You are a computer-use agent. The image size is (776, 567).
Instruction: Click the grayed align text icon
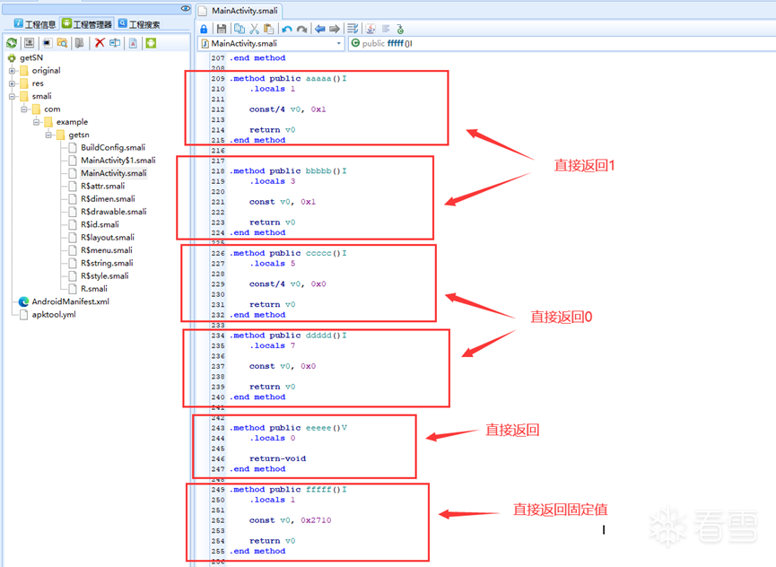tap(386, 29)
